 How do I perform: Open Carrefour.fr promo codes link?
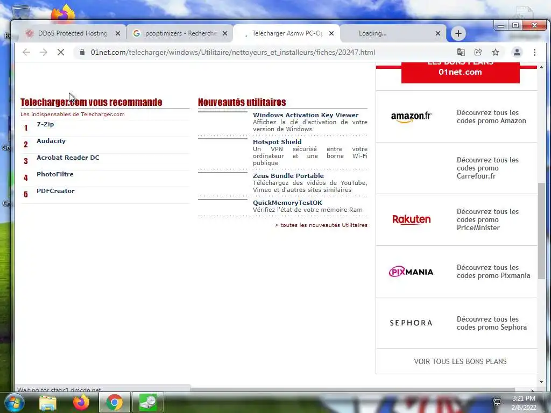click(488, 168)
